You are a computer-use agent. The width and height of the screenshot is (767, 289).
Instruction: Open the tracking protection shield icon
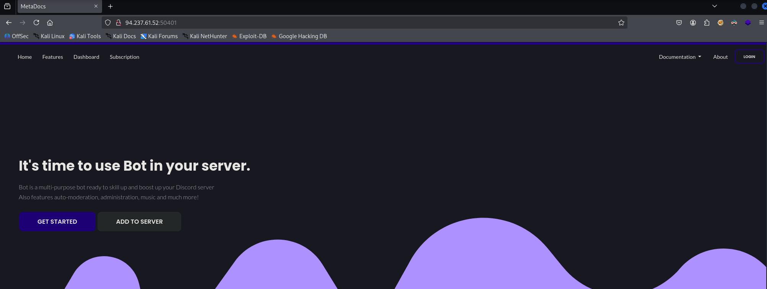[x=108, y=23]
